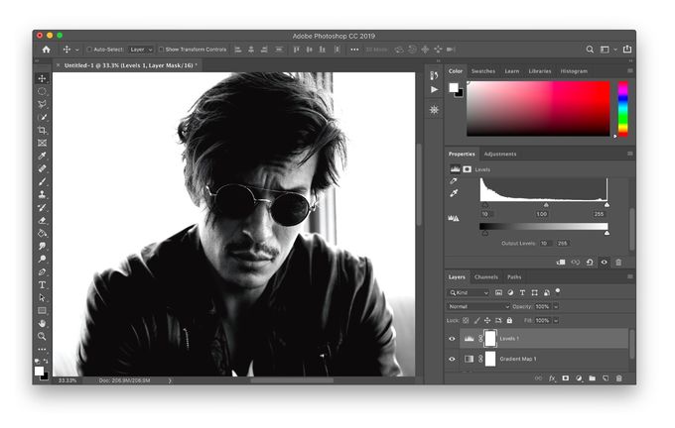This screenshot has height=428, width=675.
Task: Select the Move tool in the toolbox
Action: pos(42,78)
